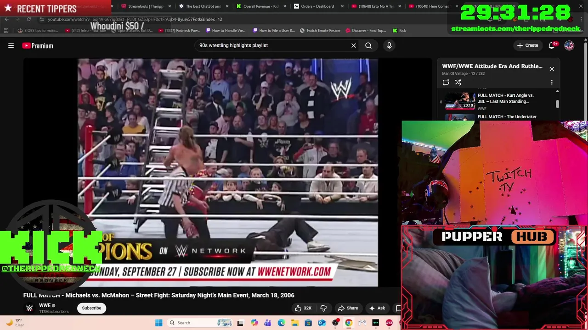Click WWF/WWE Attitude Era playlist title
588x330 pixels.
click(492, 66)
